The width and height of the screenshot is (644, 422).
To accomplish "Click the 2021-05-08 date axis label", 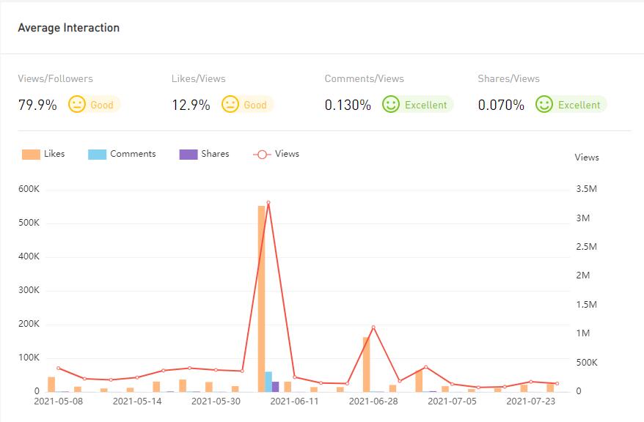I will pyautogui.click(x=59, y=401).
